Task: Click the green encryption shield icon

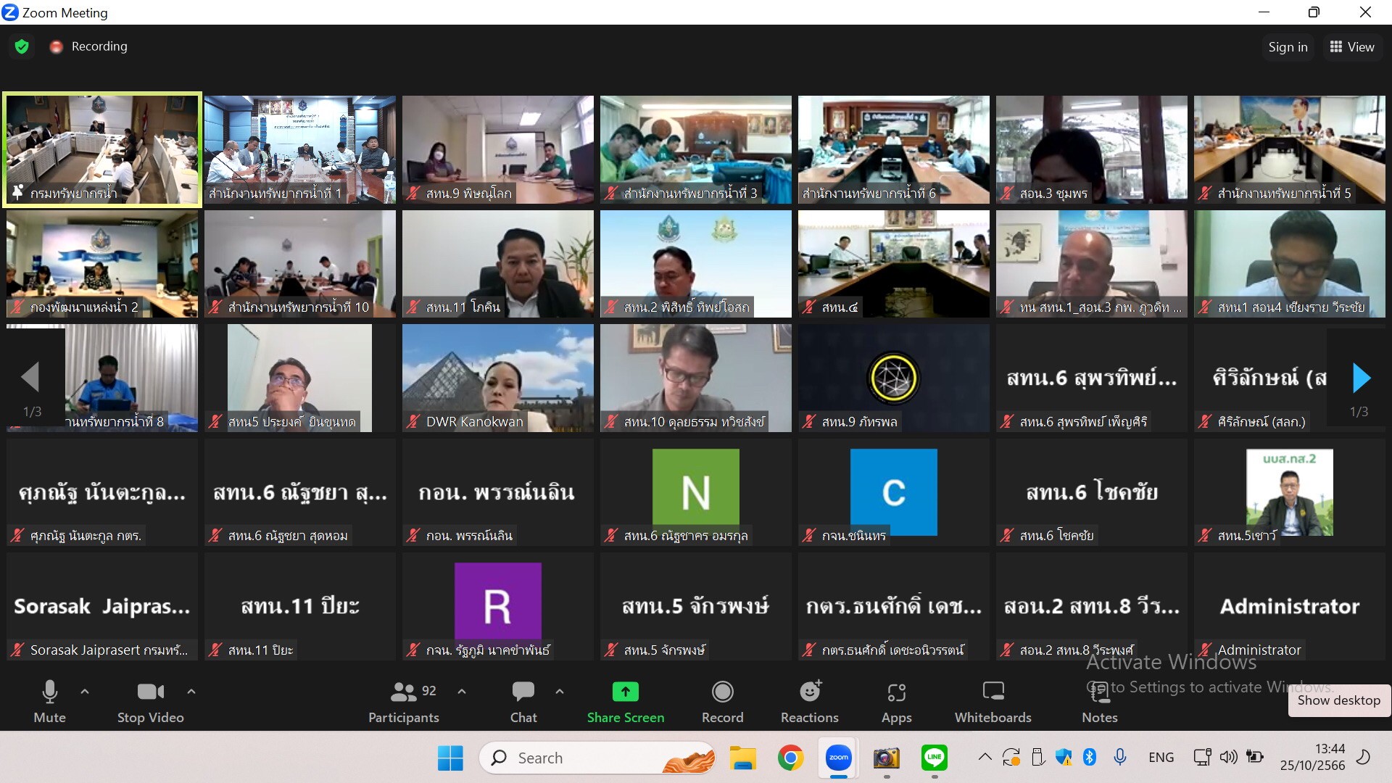Action: pos(22,46)
